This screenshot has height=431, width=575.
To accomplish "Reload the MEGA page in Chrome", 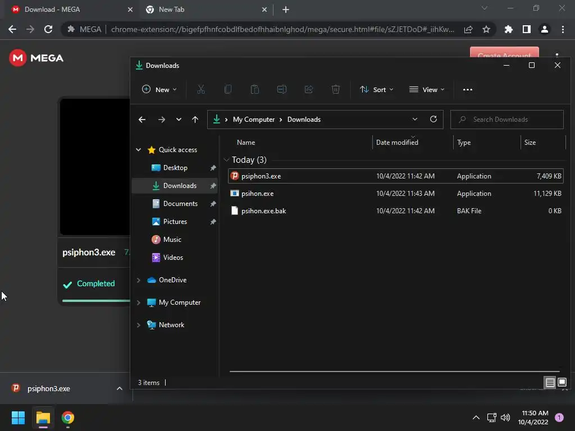I will [48, 29].
